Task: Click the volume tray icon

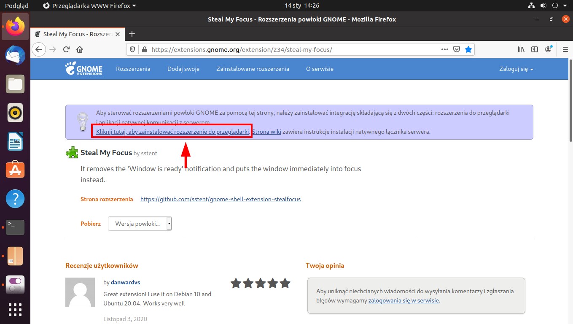Action: 543,5
